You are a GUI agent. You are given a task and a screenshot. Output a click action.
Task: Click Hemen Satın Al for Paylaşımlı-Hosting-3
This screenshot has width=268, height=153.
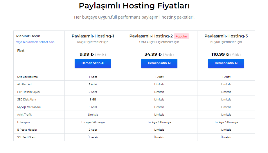(x=226, y=63)
